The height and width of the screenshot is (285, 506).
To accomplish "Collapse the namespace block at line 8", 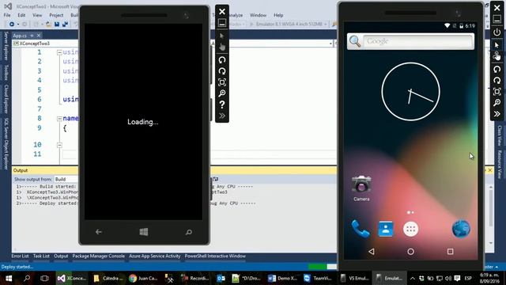I will (x=59, y=119).
